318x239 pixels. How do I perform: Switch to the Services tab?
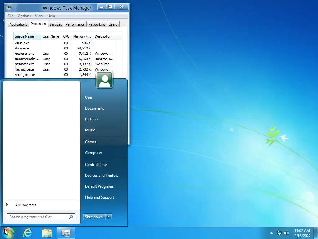point(56,24)
